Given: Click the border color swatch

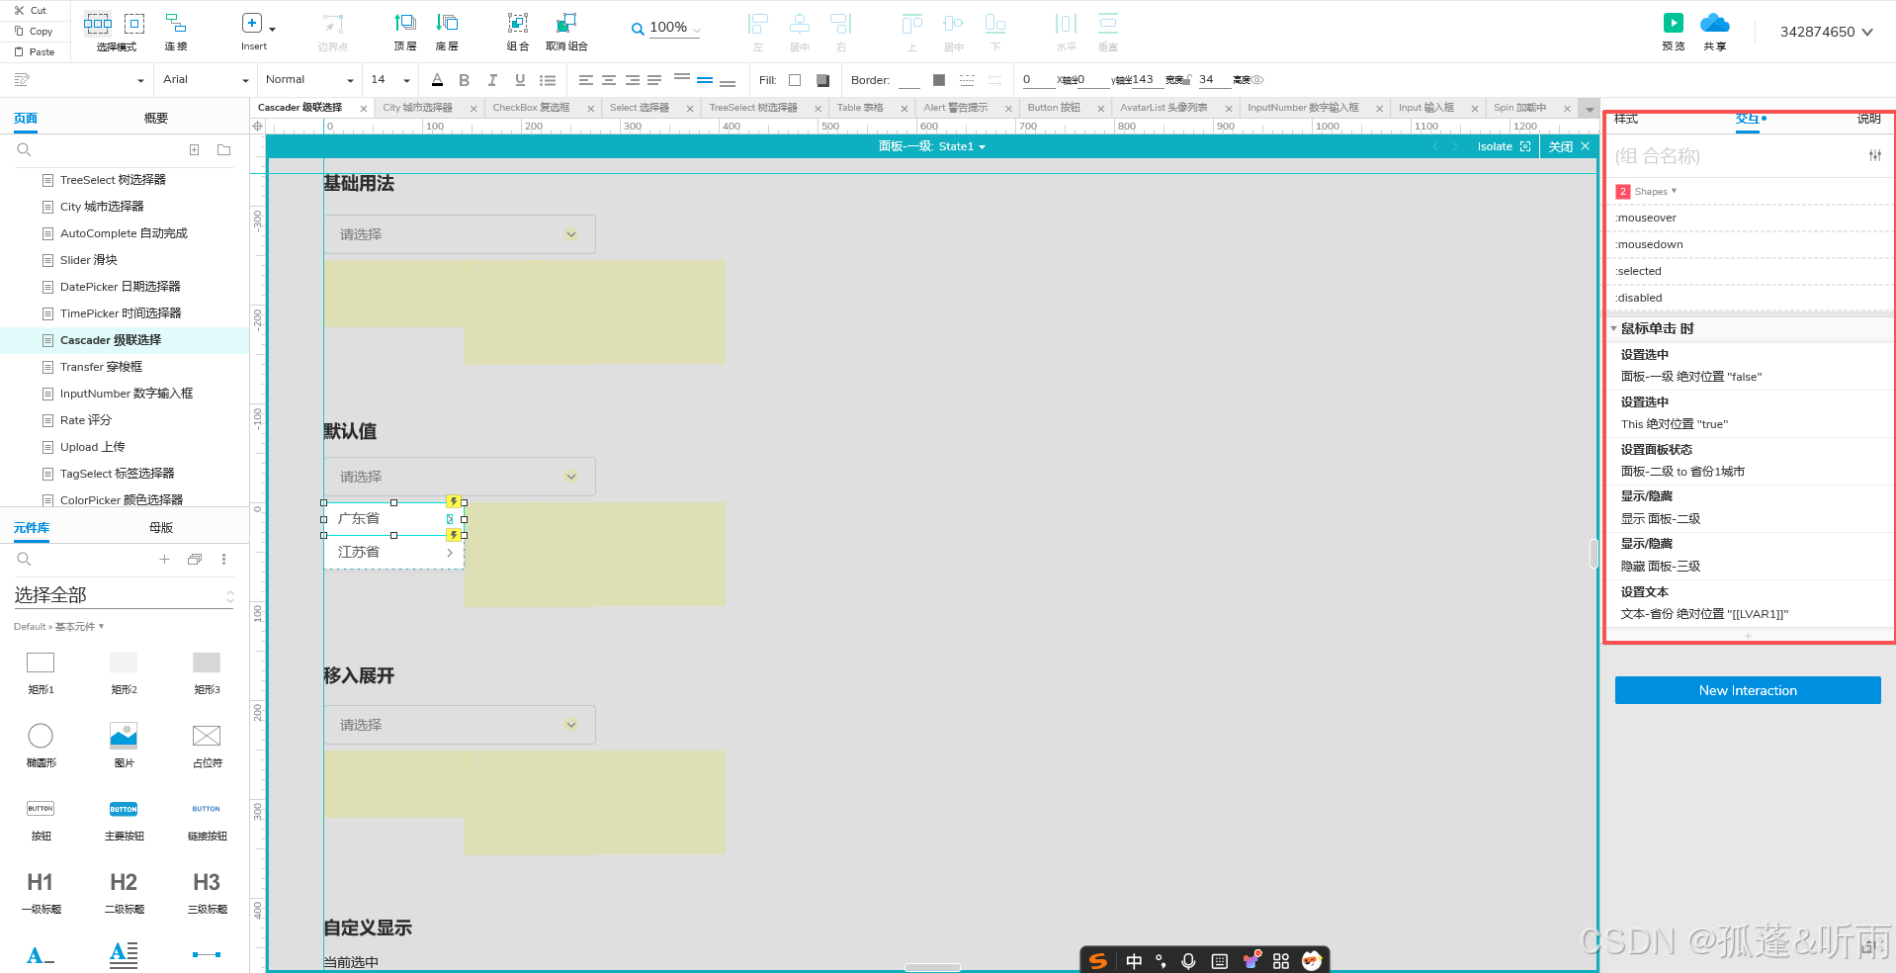Looking at the screenshot, I should click(x=939, y=80).
